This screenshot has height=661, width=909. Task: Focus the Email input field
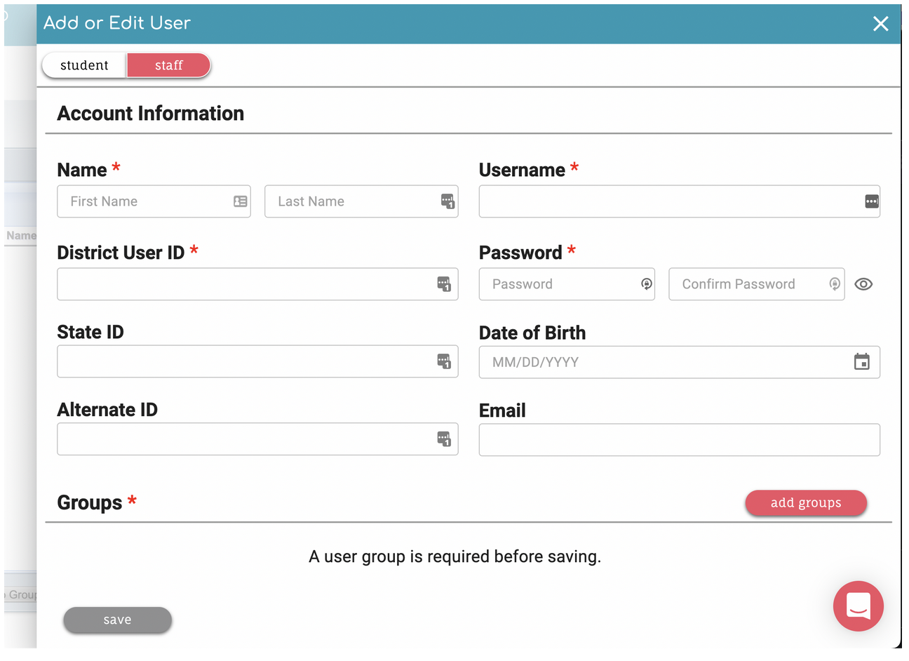point(679,440)
